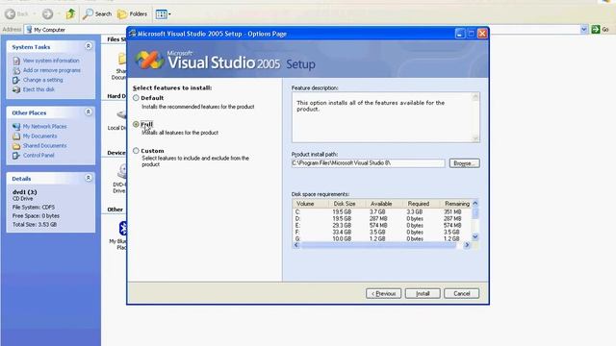
Task: Select the Custom install option
Action: coord(136,151)
